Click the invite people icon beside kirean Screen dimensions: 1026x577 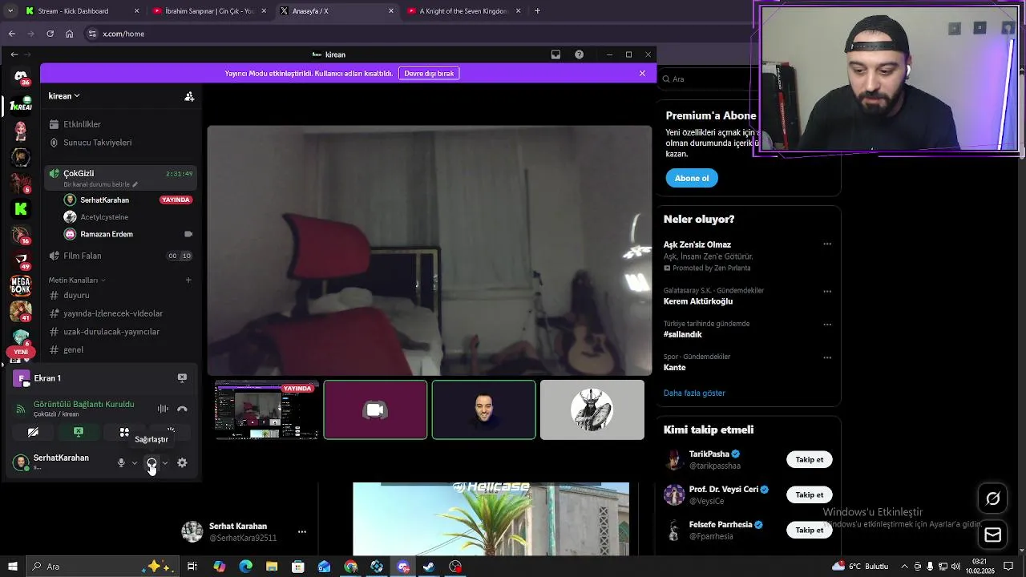[x=189, y=96]
